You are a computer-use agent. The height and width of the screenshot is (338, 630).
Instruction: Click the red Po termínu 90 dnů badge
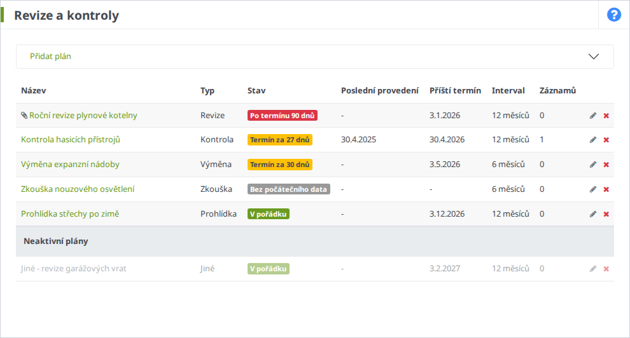282,116
